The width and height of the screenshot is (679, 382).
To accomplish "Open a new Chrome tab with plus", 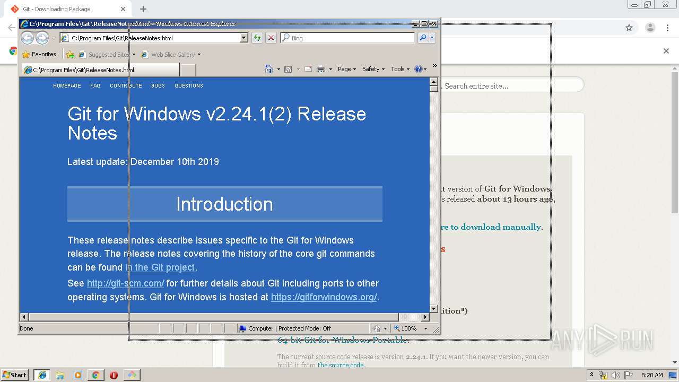I will [143, 9].
